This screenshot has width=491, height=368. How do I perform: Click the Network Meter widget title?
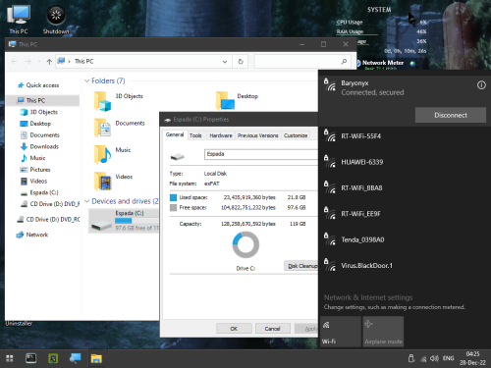[383, 63]
